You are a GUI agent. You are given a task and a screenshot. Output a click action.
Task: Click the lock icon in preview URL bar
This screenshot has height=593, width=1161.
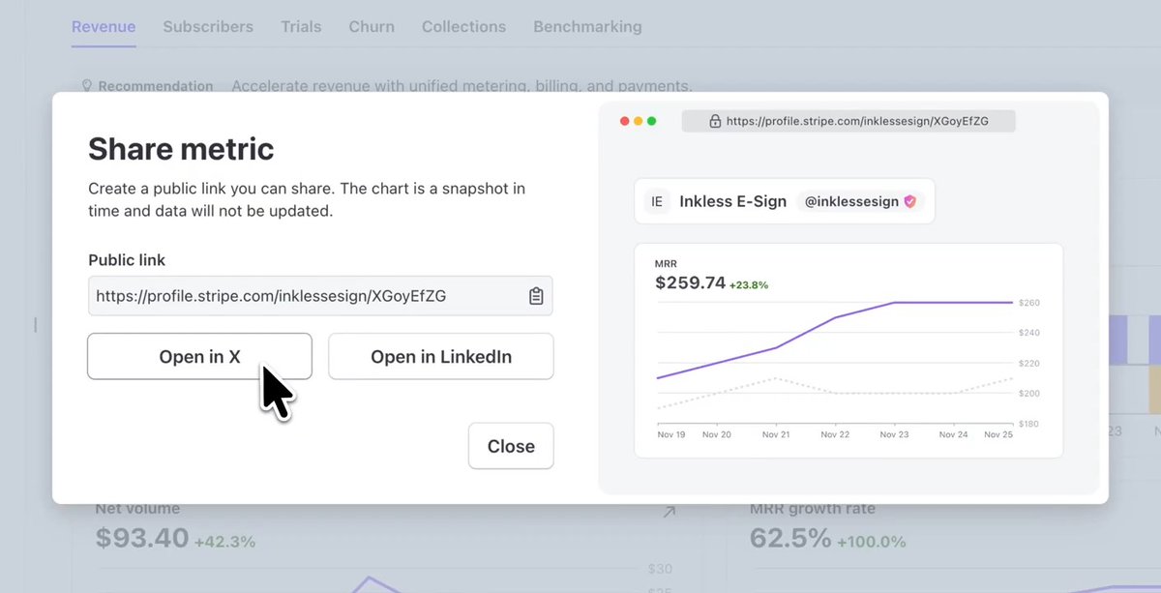coord(715,122)
